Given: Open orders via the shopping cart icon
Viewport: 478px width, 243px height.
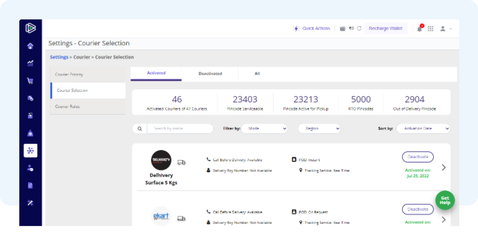Looking at the screenshot, I should (x=30, y=81).
